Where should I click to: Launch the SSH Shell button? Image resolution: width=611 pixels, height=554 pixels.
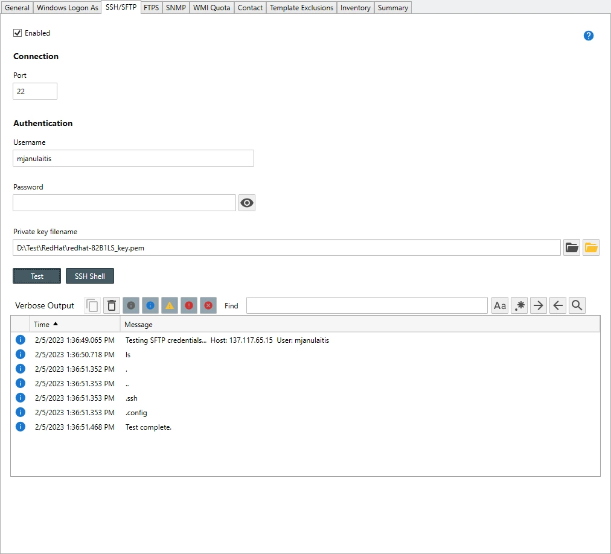89,276
